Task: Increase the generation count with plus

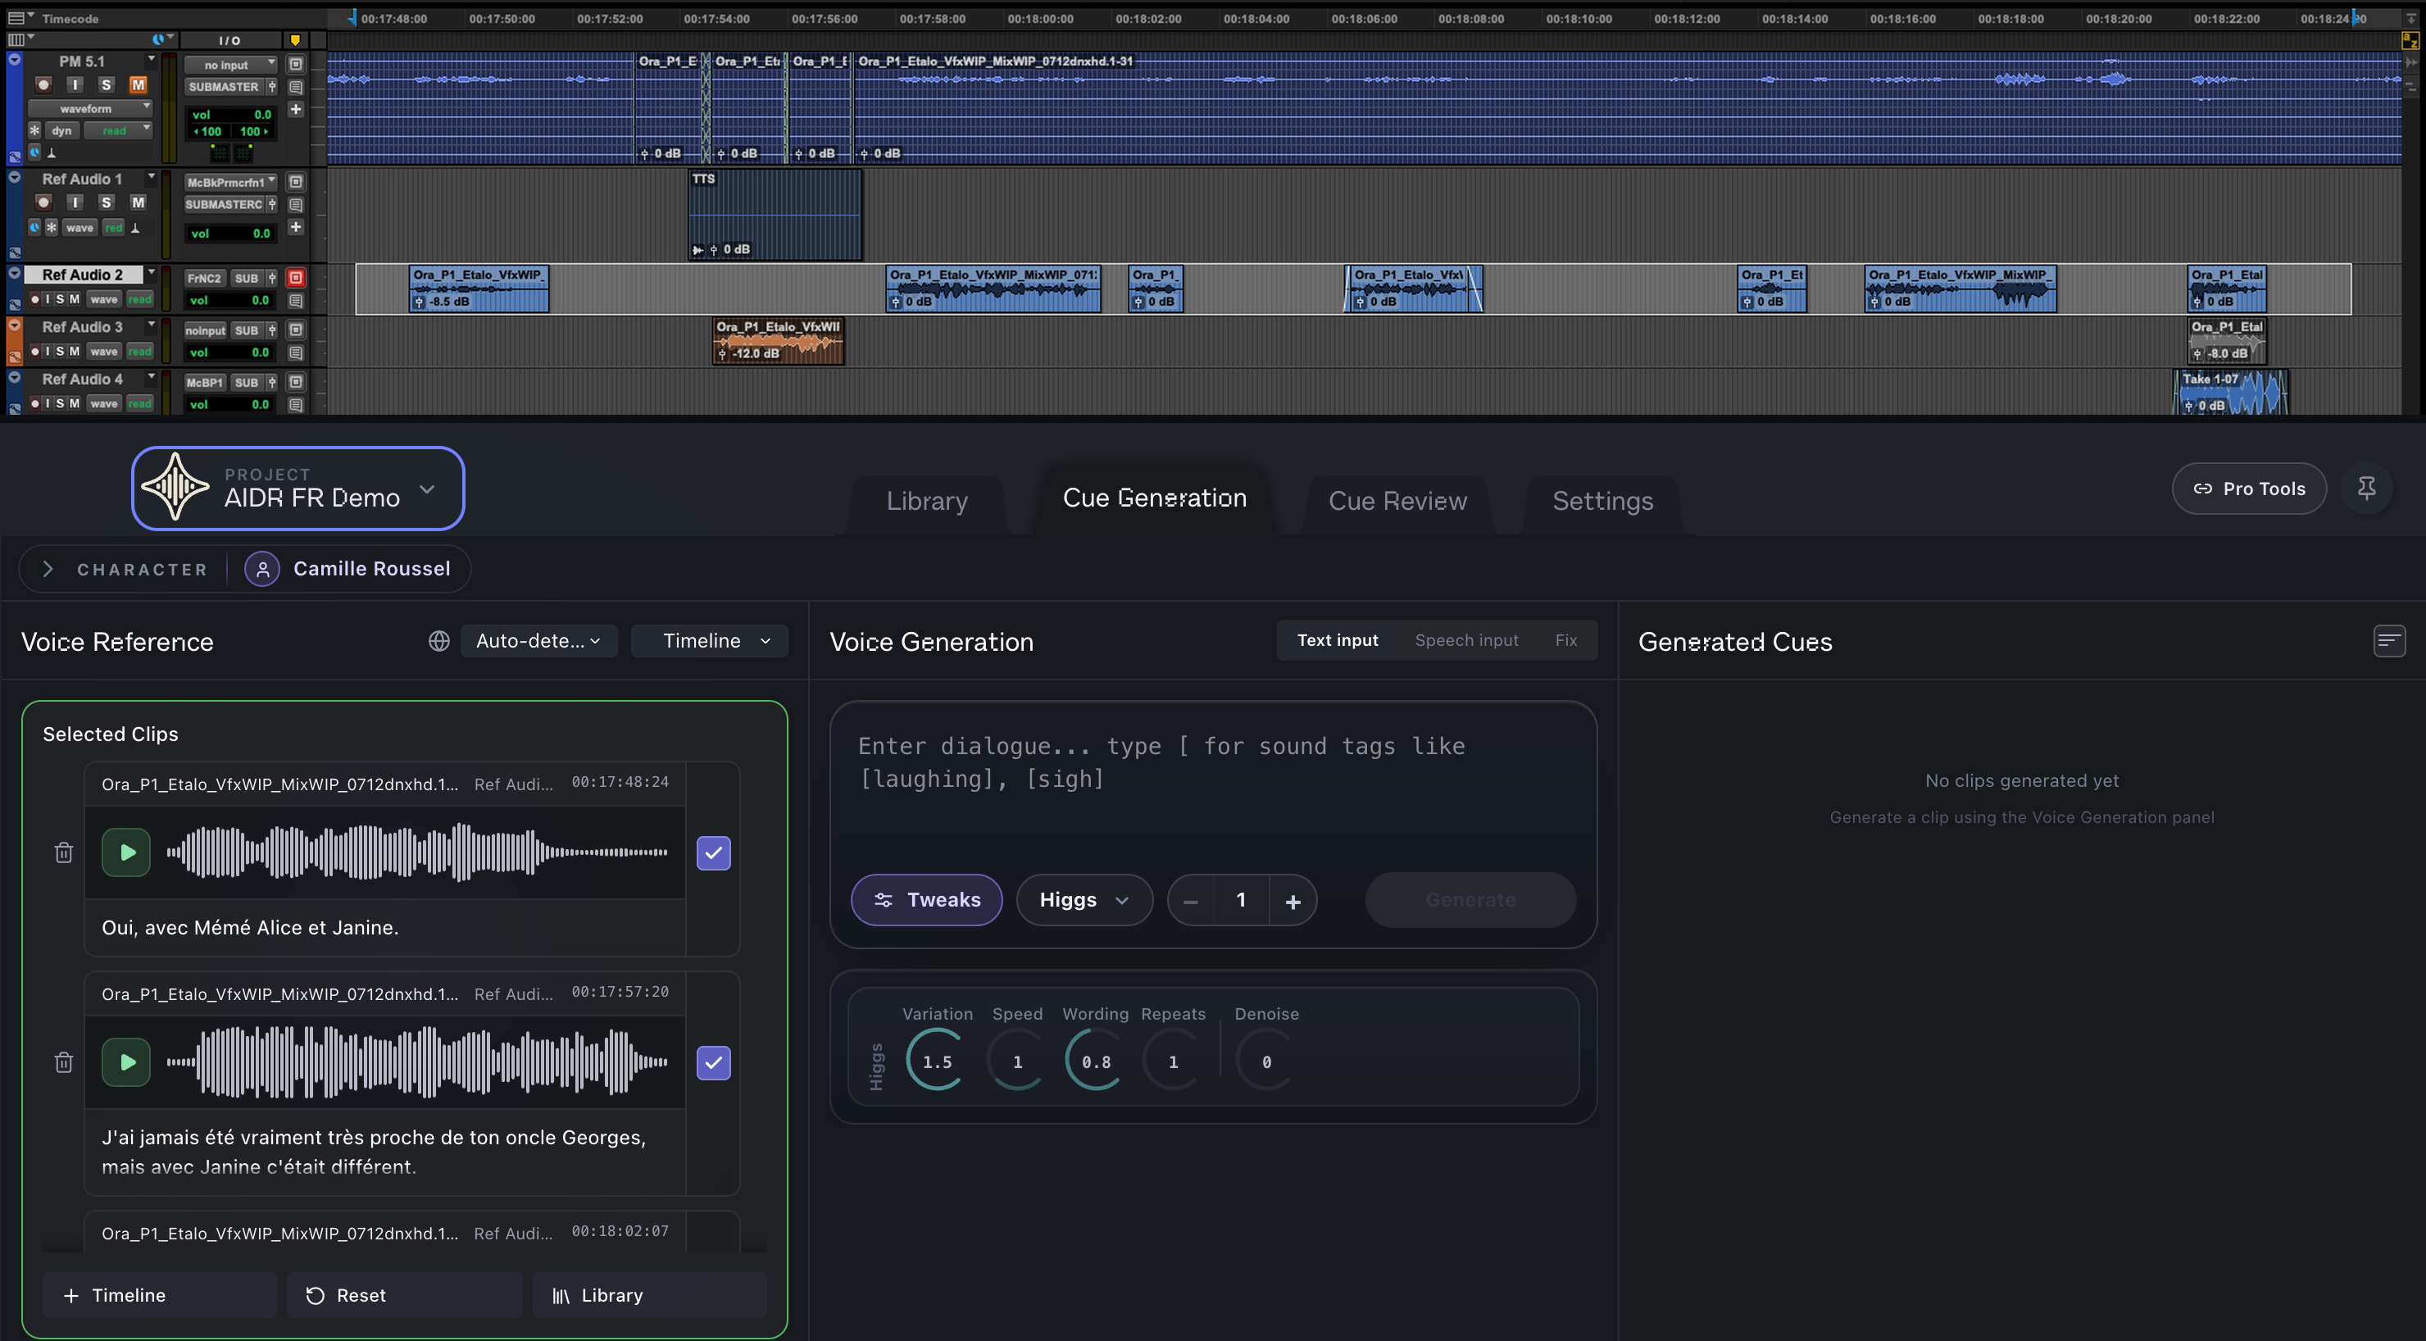Action: (1293, 901)
